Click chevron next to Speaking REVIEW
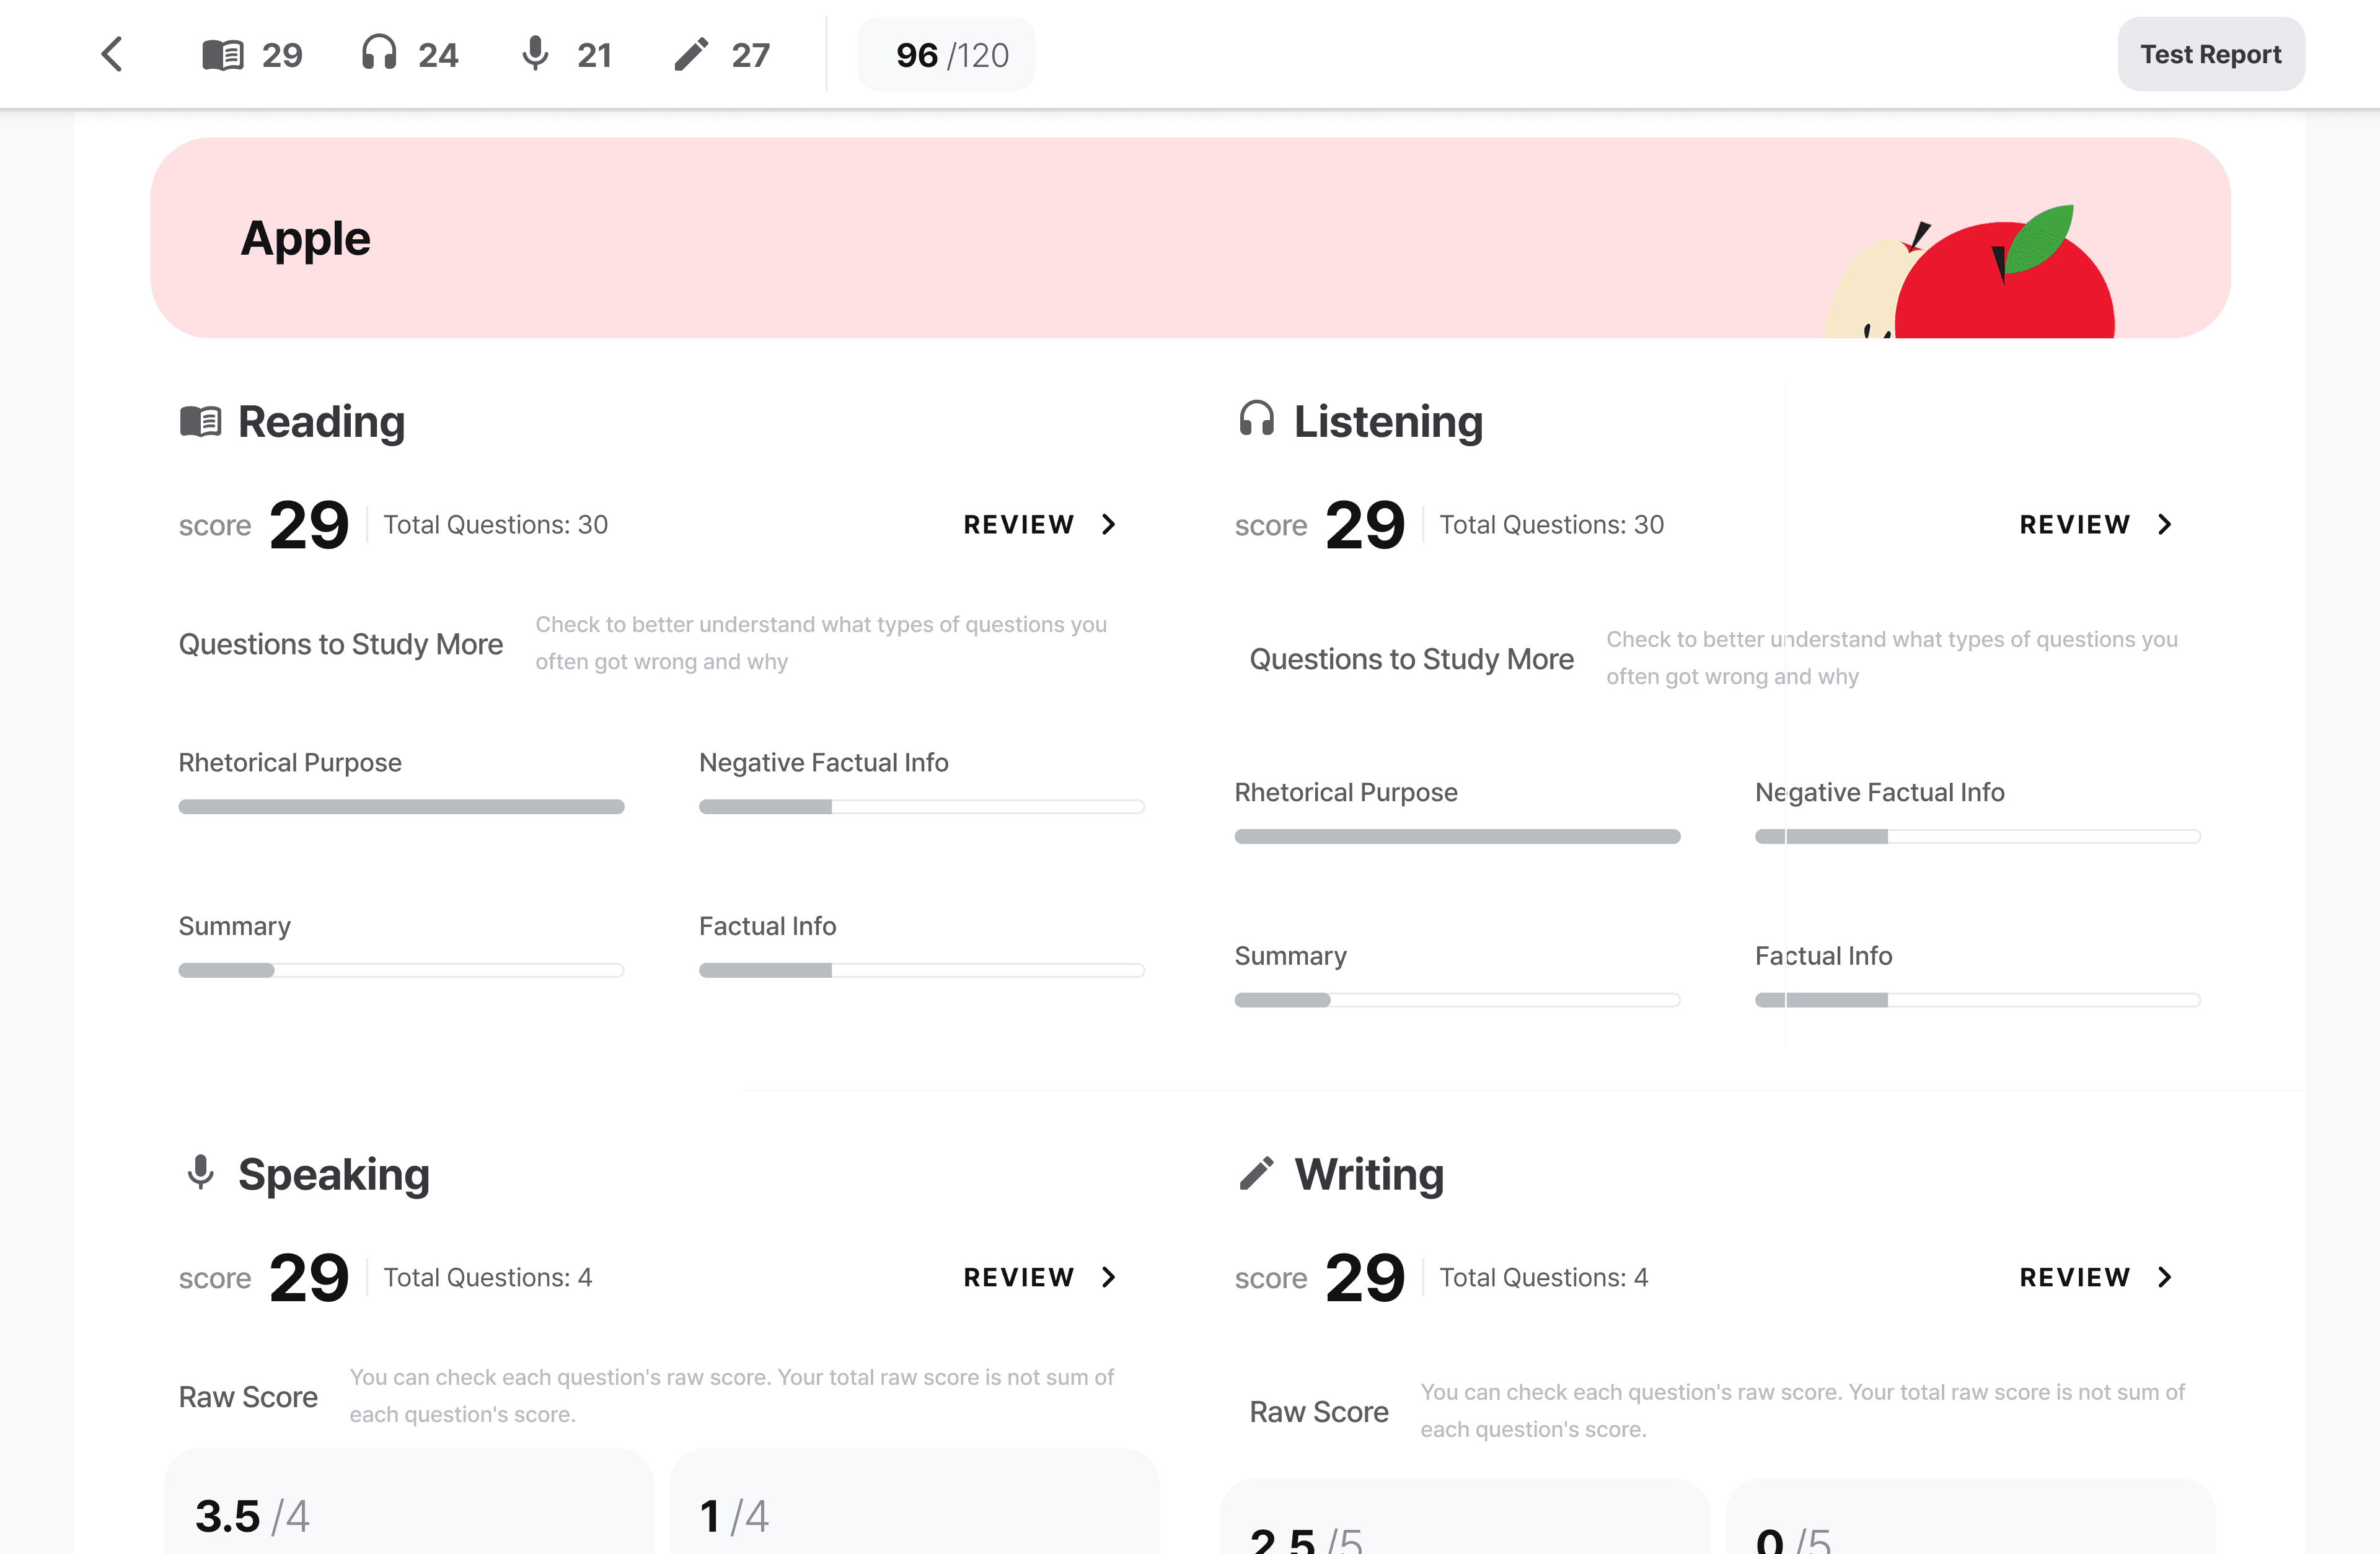Screen dimensions: 2380x1554 pyautogui.click(x=1108, y=1277)
